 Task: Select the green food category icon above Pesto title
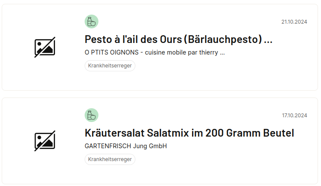[x=92, y=21]
